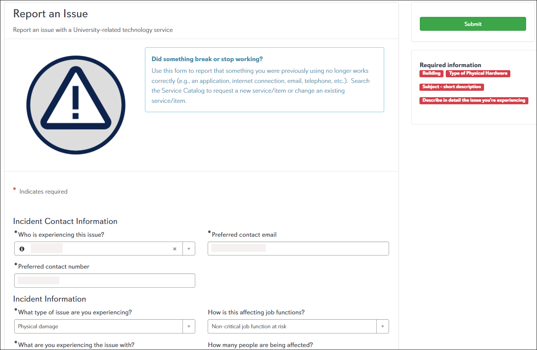Image resolution: width=537 pixels, height=350 pixels.
Task: Clear the selected person with the x icon
Action: (175, 249)
